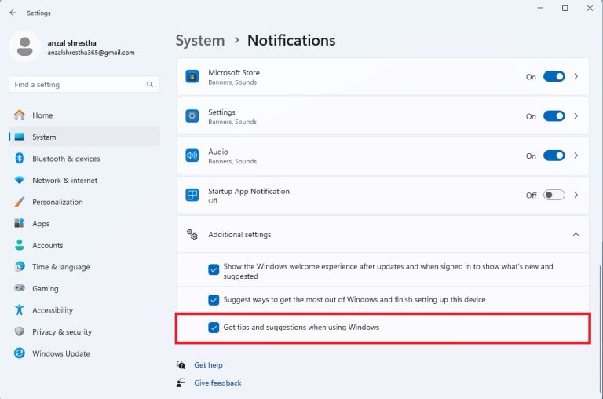Click the user profile avatar

click(25, 46)
